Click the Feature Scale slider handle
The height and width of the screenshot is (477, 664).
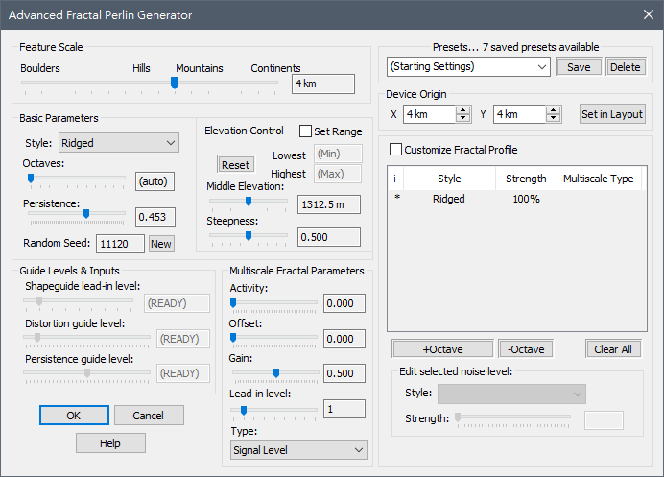[x=175, y=83]
